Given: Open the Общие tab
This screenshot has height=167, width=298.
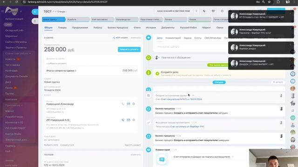Looking at the screenshot, I should pyautogui.click(x=48, y=28).
